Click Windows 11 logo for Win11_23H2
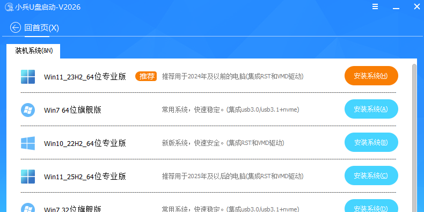 [28, 77]
